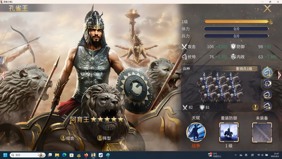Image resolution: width=282 pixels, height=159 pixels.
Task: Open the 重装防御 skill slot
Action: coord(229,133)
